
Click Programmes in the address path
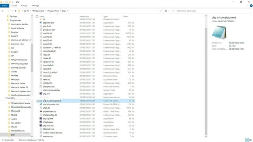coord(53,11)
